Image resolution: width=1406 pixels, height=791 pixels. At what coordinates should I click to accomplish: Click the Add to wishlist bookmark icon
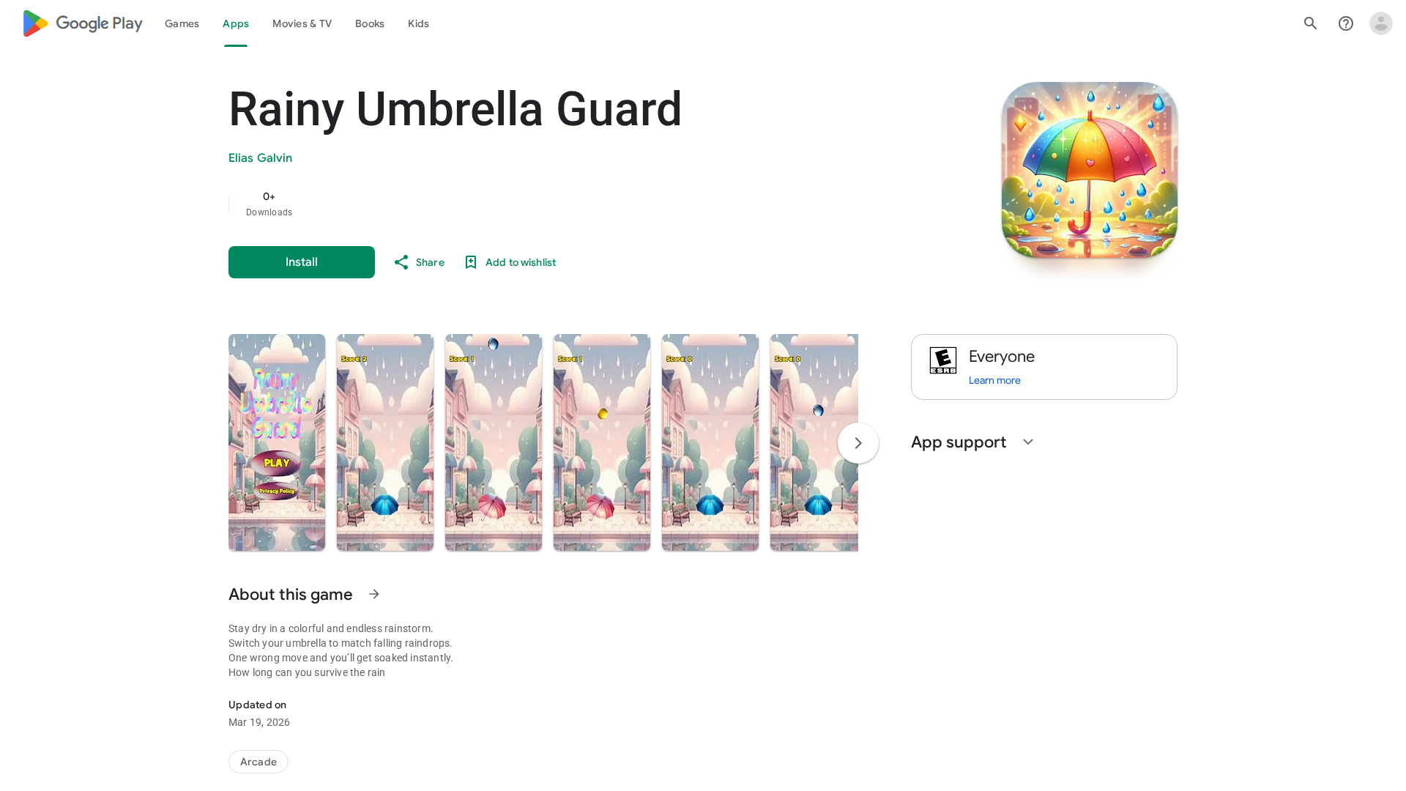click(x=471, y=262)
